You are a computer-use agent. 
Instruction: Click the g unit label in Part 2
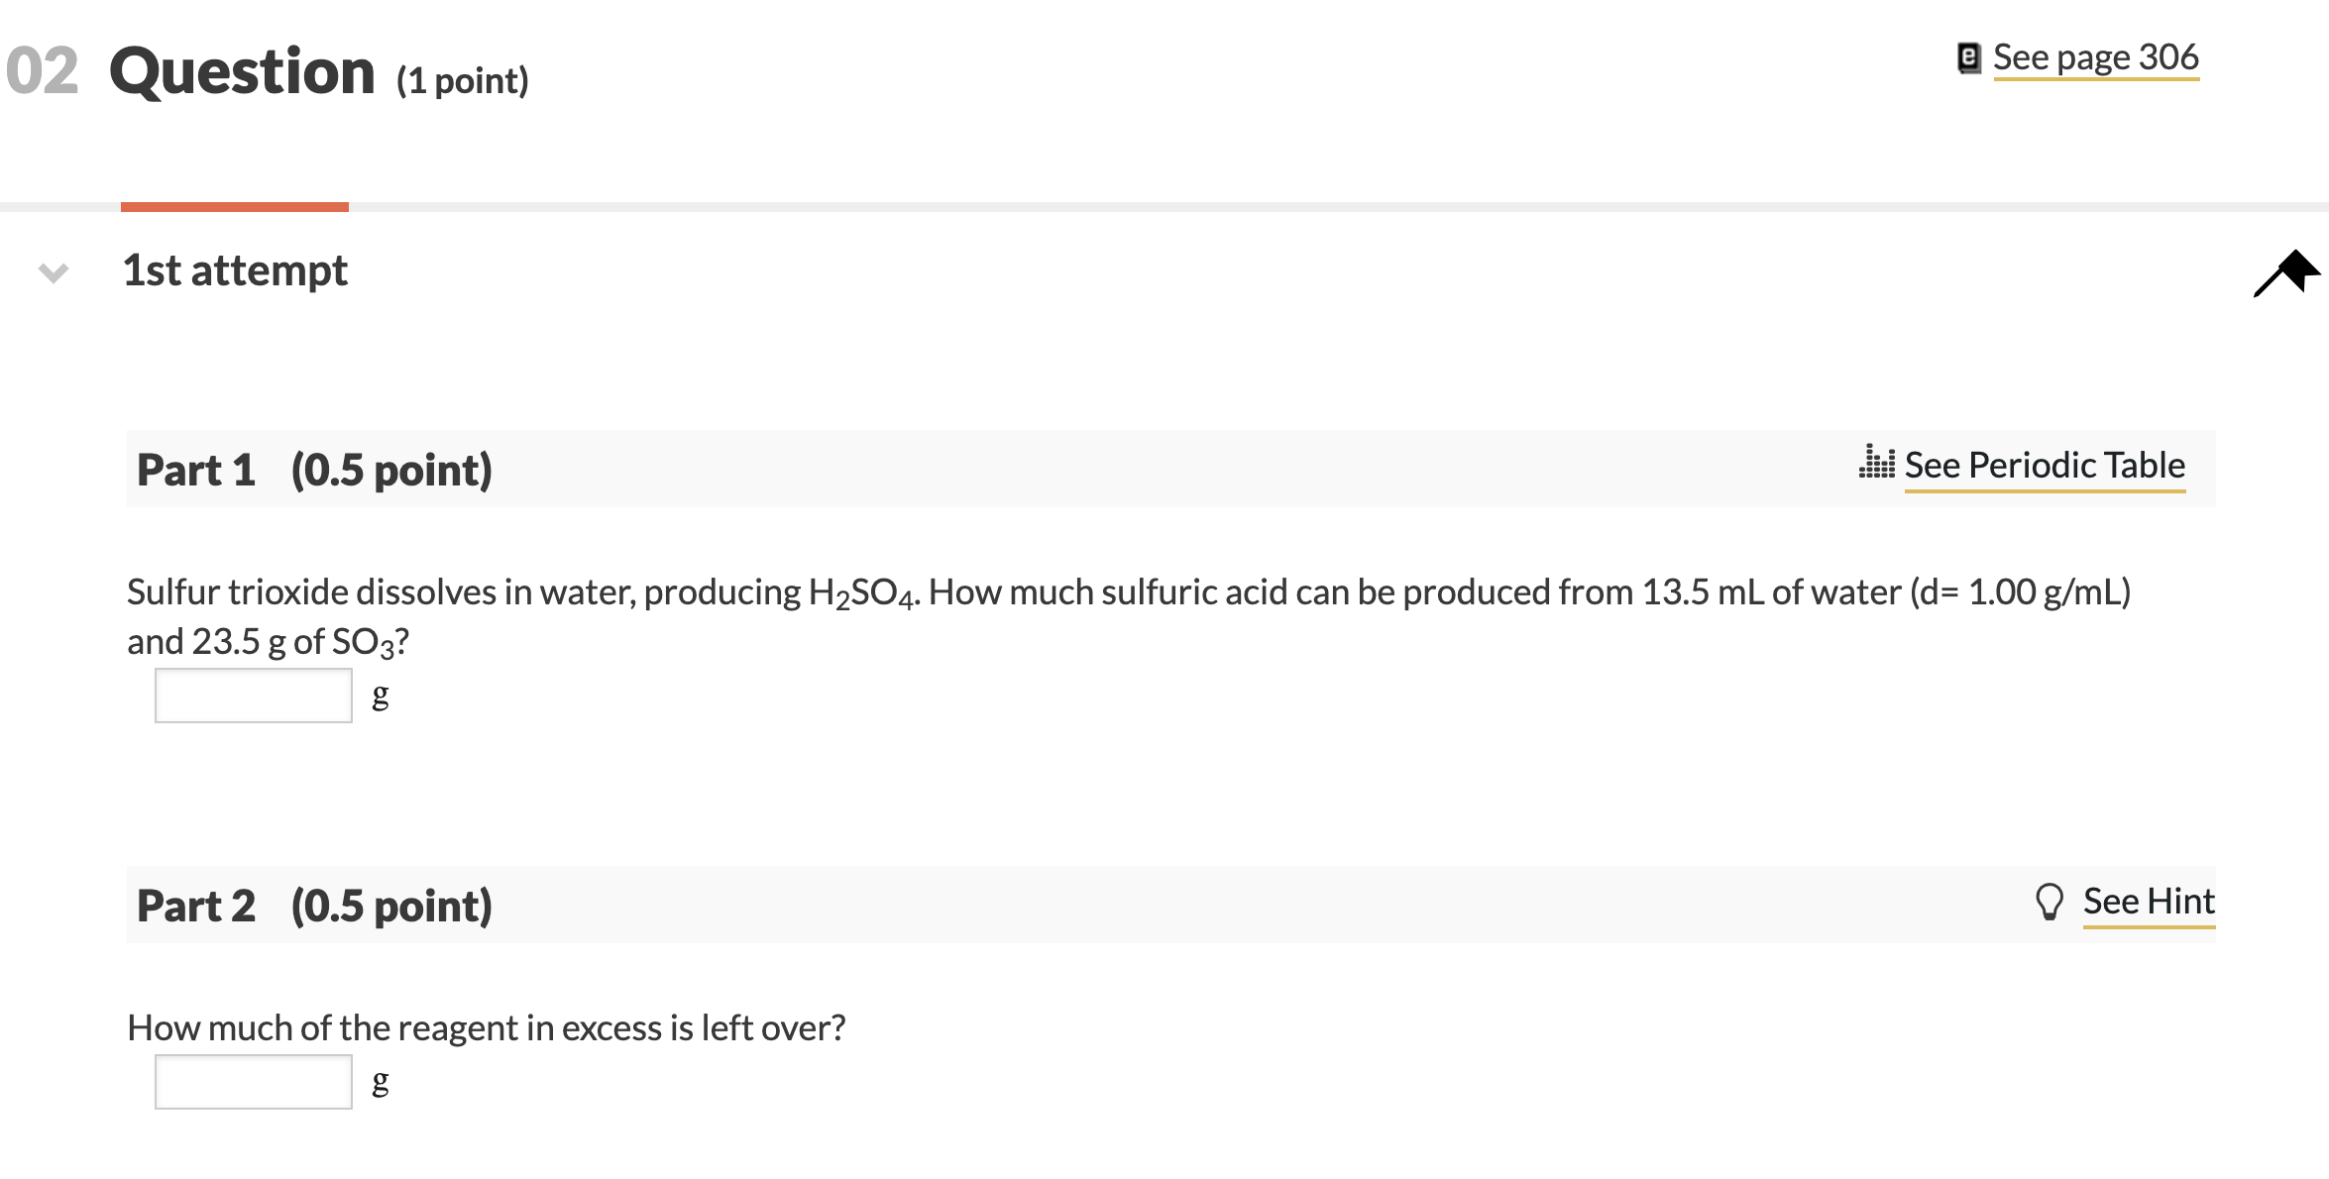380,1082
